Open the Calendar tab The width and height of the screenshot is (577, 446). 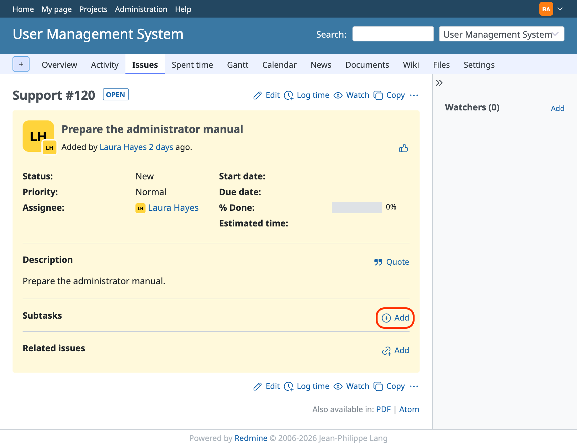(279, 65)
